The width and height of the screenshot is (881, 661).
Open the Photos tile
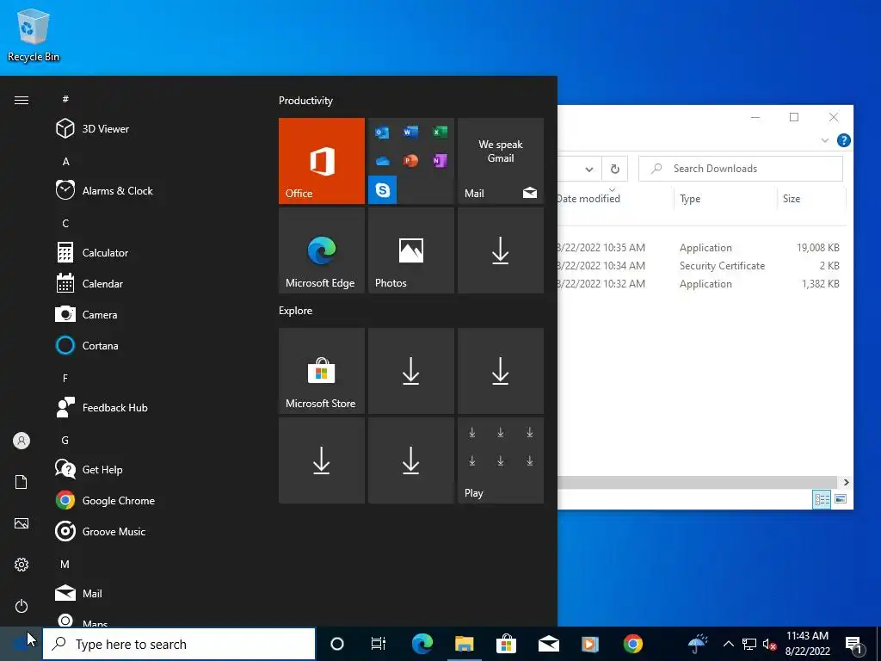tap(410, 250)
